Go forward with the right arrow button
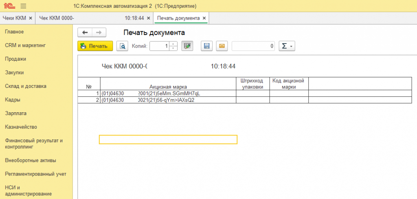 coord(99,33)
